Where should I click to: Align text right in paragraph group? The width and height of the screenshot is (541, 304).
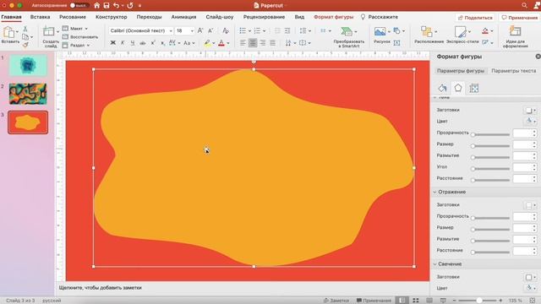tap(263, 43)
